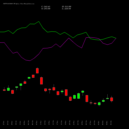The image size is (129, 129).
Task: Click the 01 Dec date label
Action: 99,123
